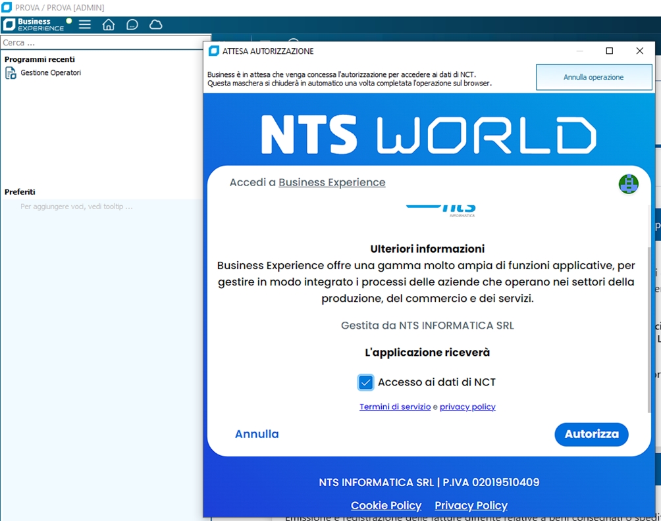
Task: Click the Programmi recenti heading
Action: (x=40, y=59)
